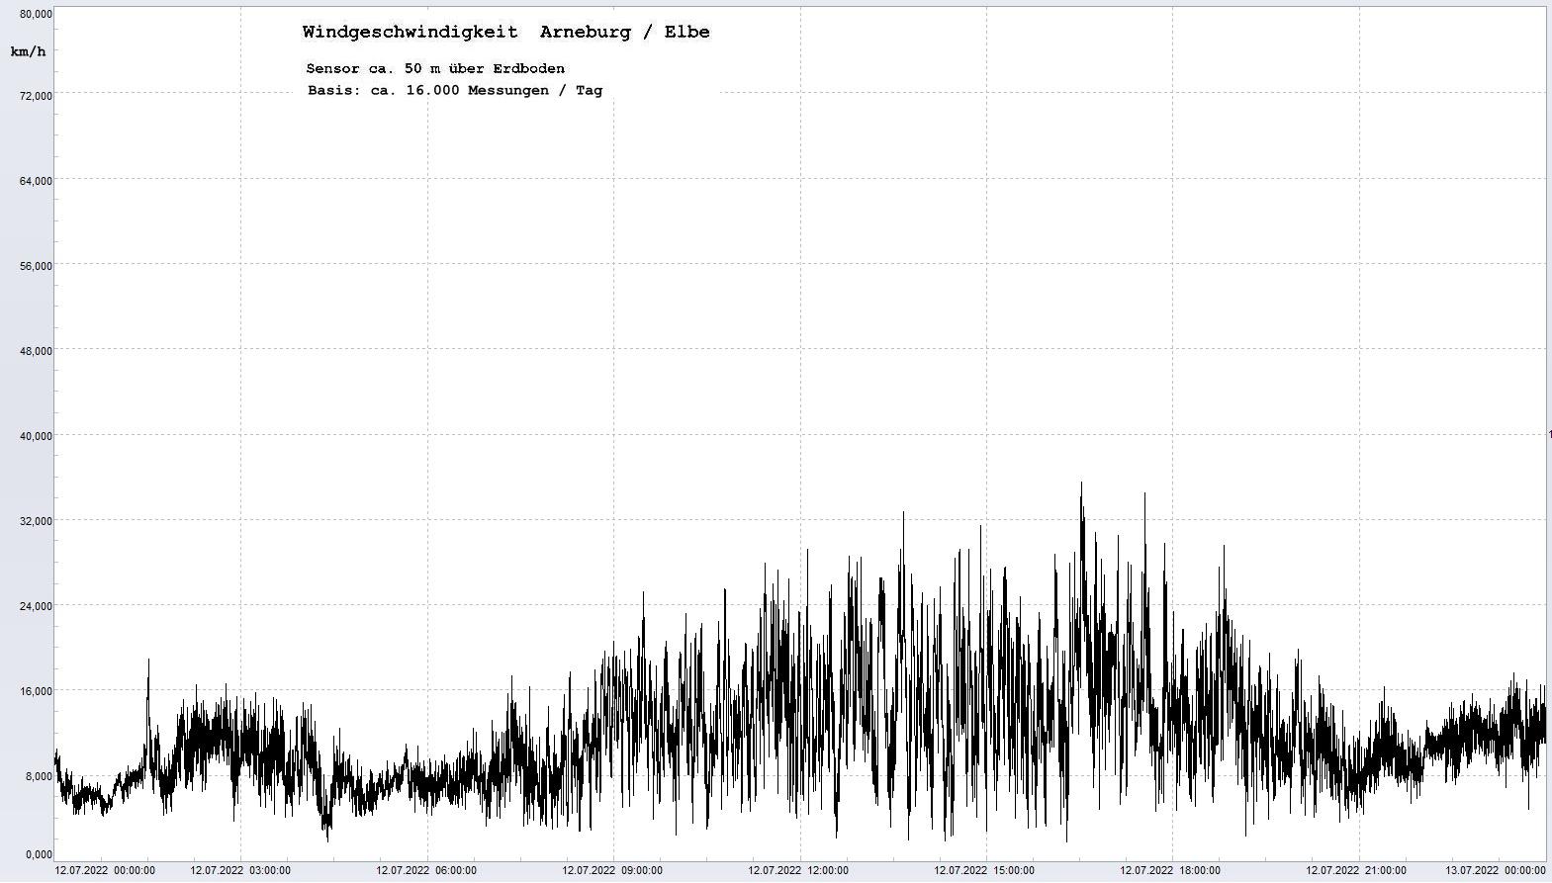Click the 56,000 y-axis label

coord(36,266)
